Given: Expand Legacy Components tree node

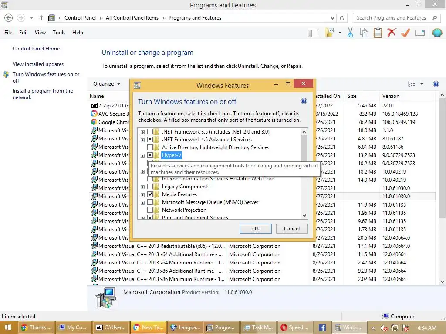Looking at the screenshot, I should click(x=142, y=187).
